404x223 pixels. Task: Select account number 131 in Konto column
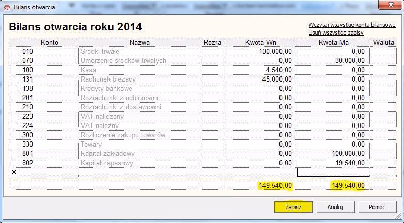tap(49, 79)
